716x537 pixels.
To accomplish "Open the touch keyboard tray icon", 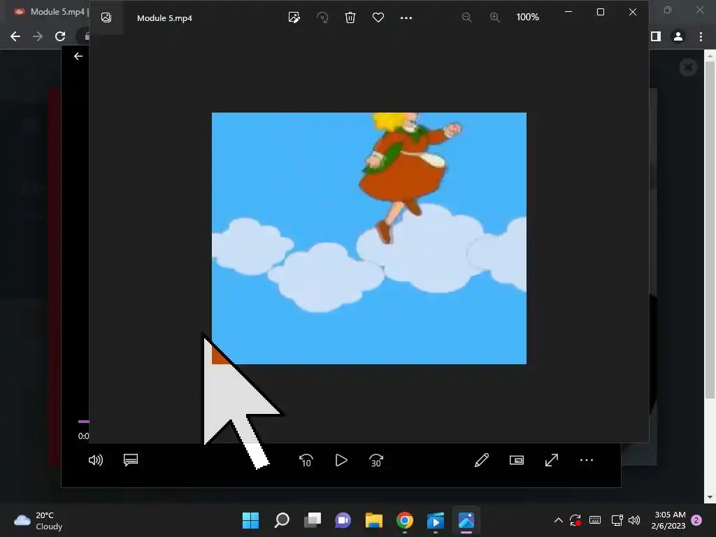I will tap(595, 520).
